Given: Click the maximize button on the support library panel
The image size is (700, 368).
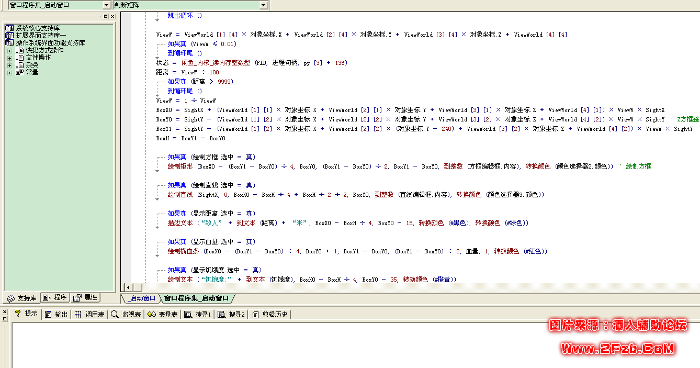Looking at the screenshot, I should coord(106,16).
